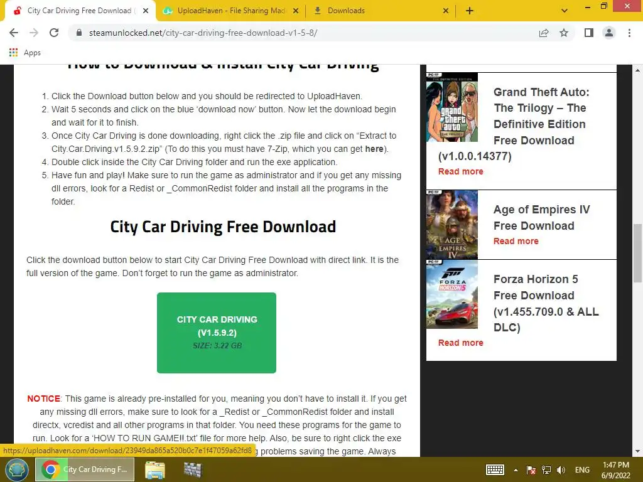The image size is (643, 482).
Task: Click the green City Car Driving download button
Action: [x=217, y=333]
